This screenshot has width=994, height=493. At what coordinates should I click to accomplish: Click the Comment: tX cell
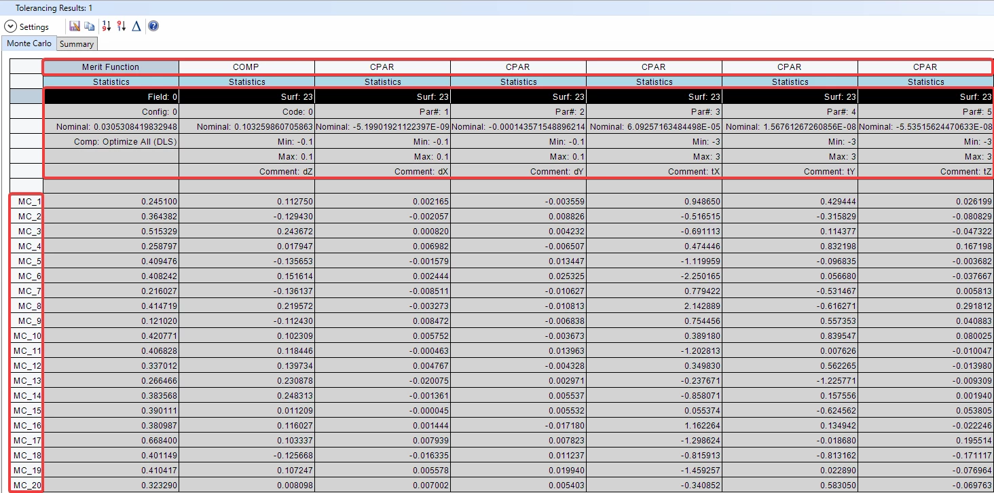[654, 172]
